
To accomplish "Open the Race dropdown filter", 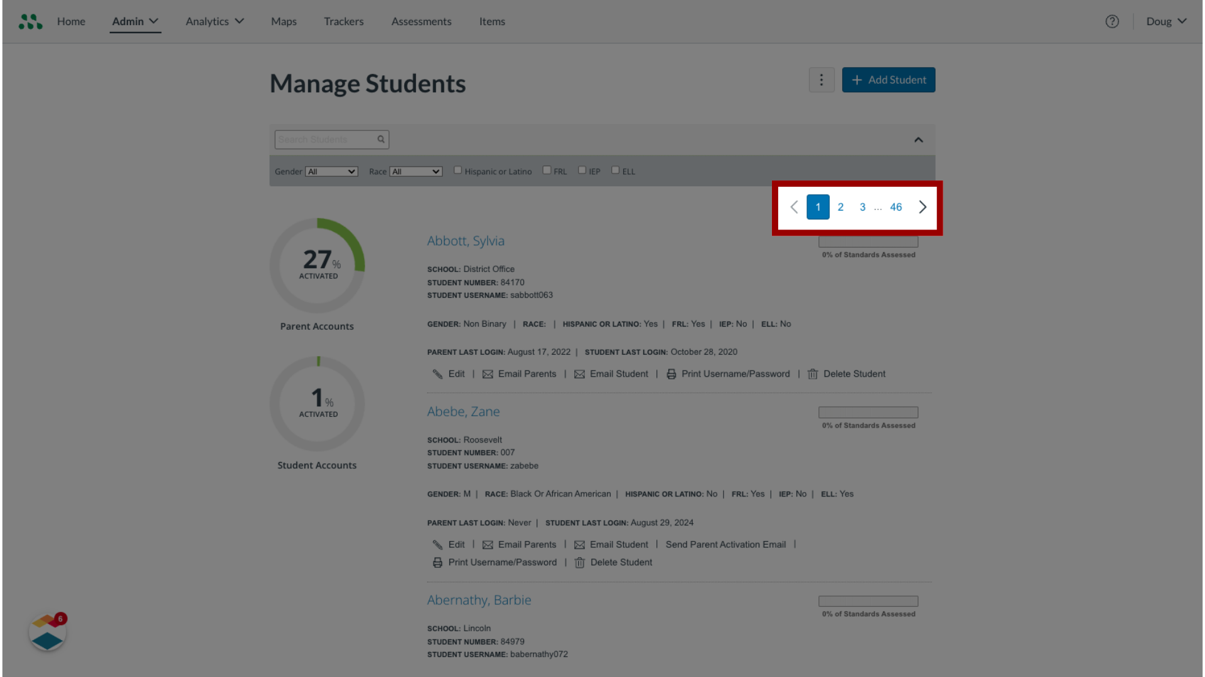I will [415, 171].
